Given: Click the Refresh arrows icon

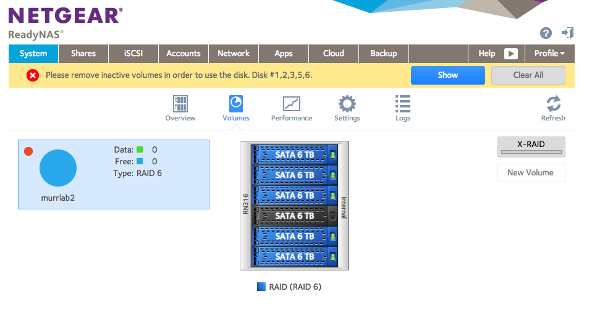Looking at the screenshot, I should tap(553, 104).
